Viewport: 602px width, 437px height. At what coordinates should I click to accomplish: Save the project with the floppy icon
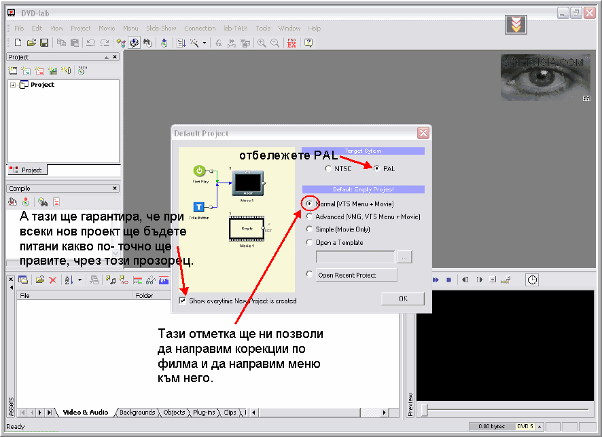pyautogui.click(x=44, y=43)
